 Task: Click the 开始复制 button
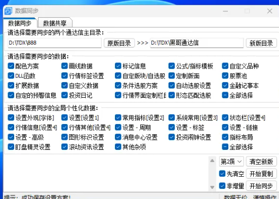(261, 174)
